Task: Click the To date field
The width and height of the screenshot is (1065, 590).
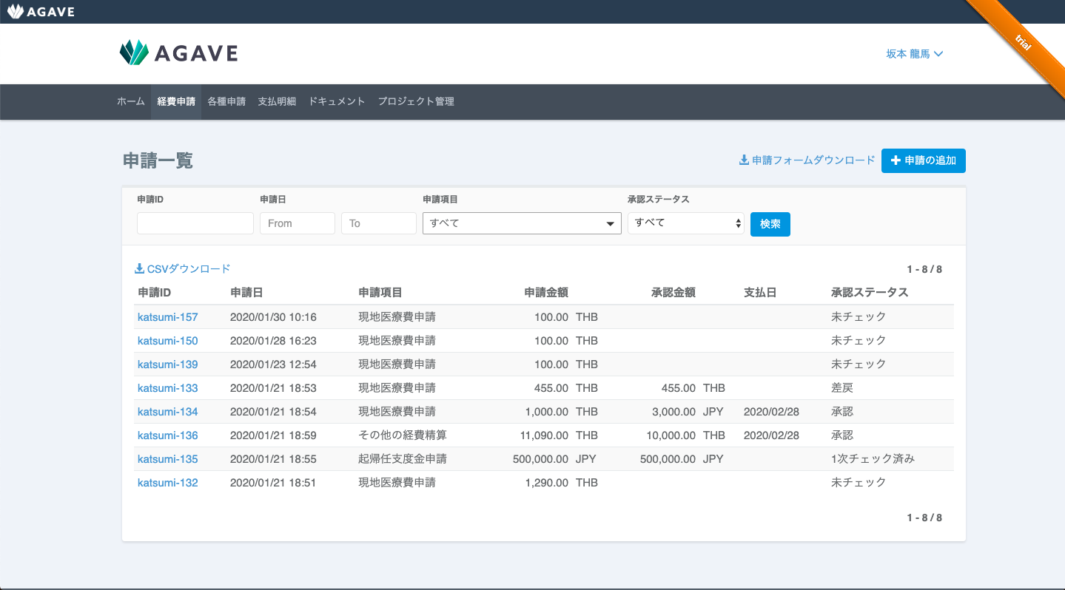Action: pos(379,223)
